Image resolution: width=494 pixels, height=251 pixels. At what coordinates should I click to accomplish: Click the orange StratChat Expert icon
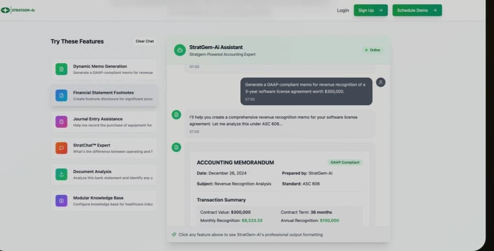[61, 148]
